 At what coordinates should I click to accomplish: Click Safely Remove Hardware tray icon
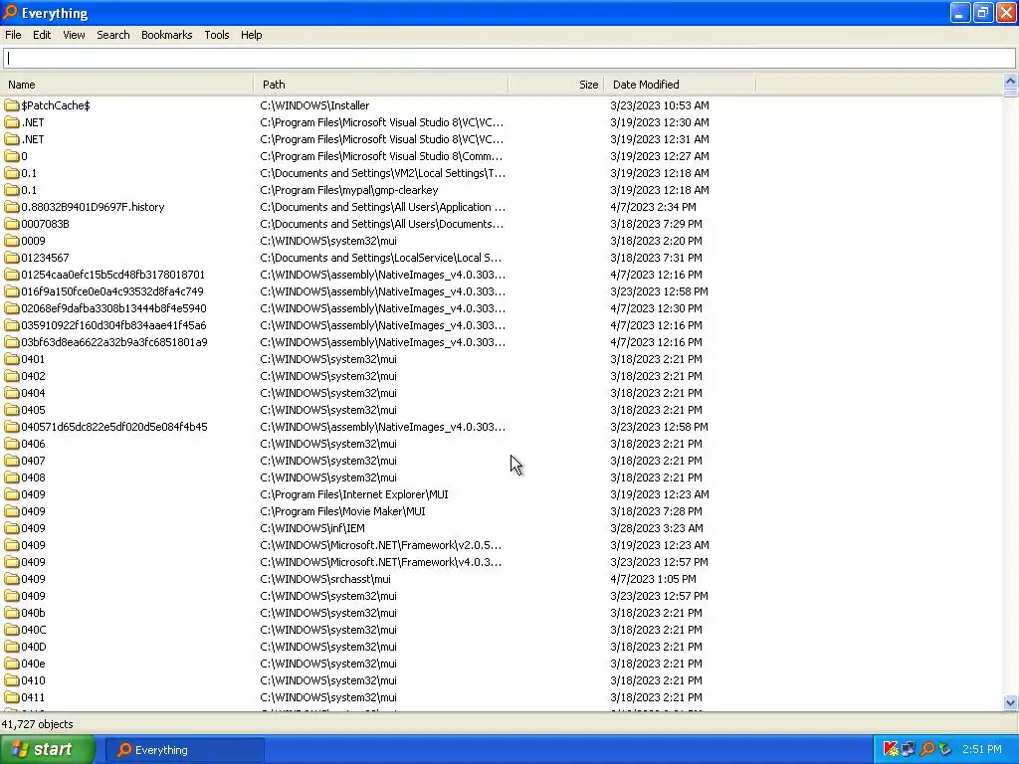[x=945, y=750]
